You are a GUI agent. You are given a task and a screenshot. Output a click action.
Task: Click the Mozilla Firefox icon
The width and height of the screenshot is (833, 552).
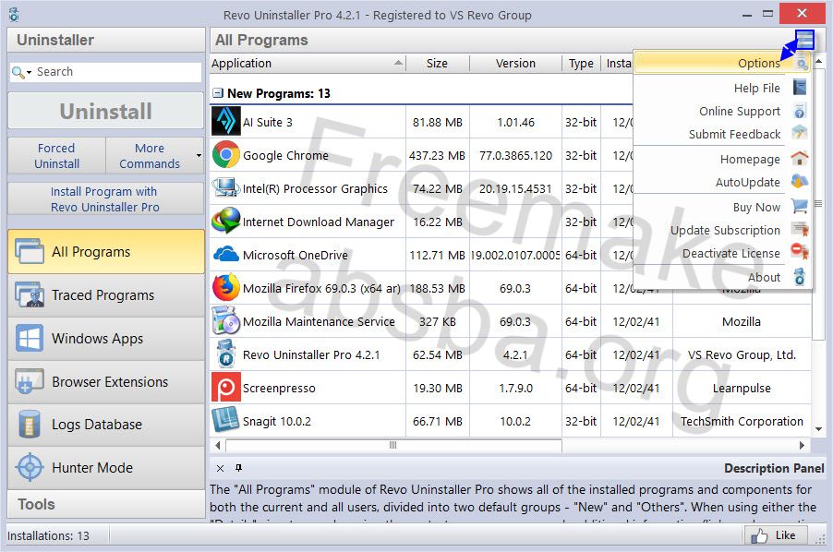pyautogui.click(x=225, y=287)
